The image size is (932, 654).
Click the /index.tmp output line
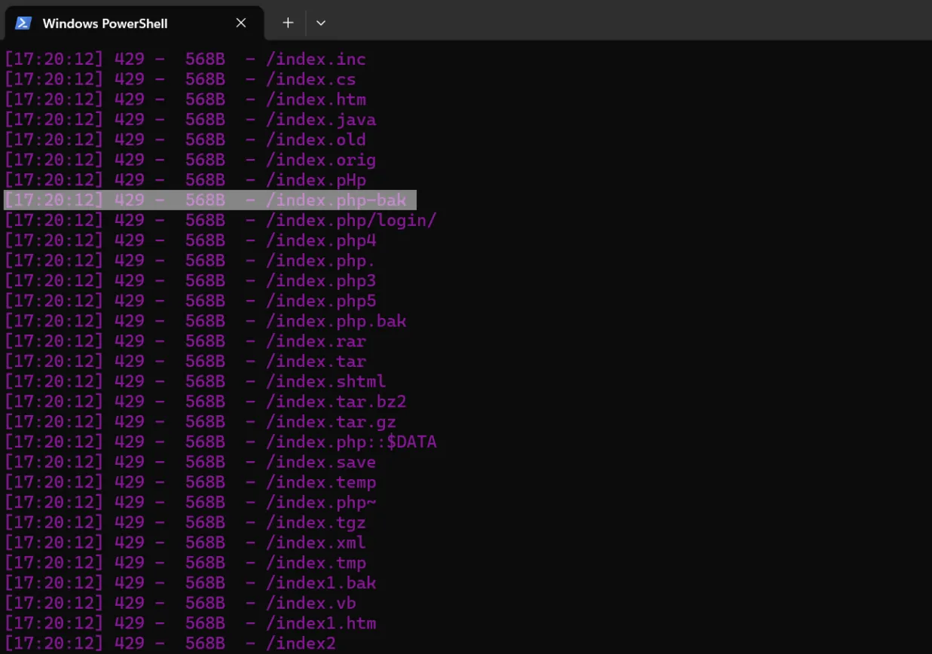[185, 563]
